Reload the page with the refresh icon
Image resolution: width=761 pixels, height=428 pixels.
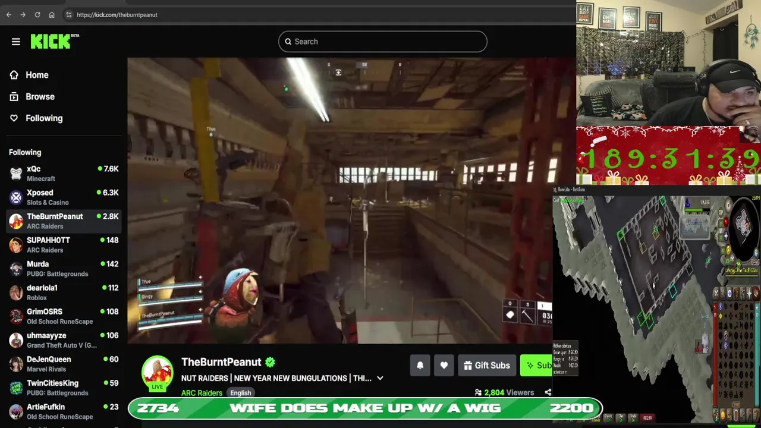tap(37, 15)
